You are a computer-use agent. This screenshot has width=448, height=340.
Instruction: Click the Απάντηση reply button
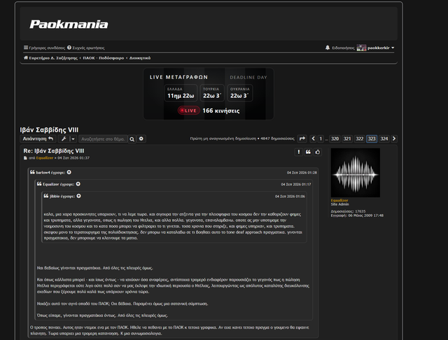pos(38,139)
